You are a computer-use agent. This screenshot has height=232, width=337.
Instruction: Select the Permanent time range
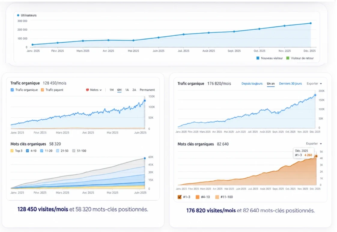pos(147,90)
